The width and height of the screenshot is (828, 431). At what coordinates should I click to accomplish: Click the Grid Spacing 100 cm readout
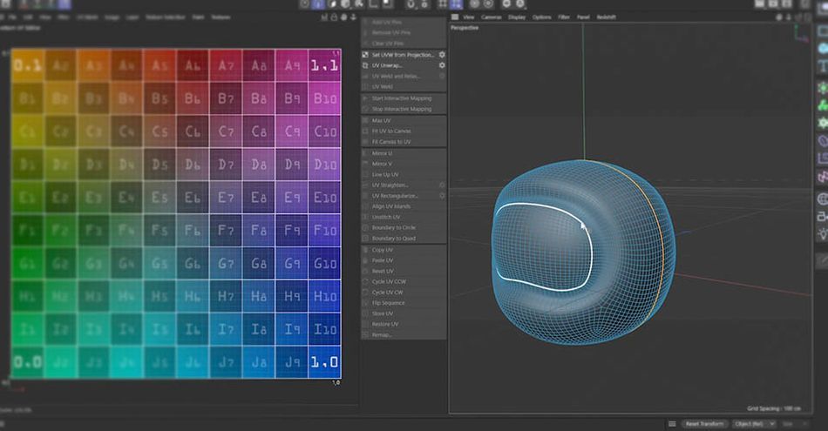click(774, 408)
